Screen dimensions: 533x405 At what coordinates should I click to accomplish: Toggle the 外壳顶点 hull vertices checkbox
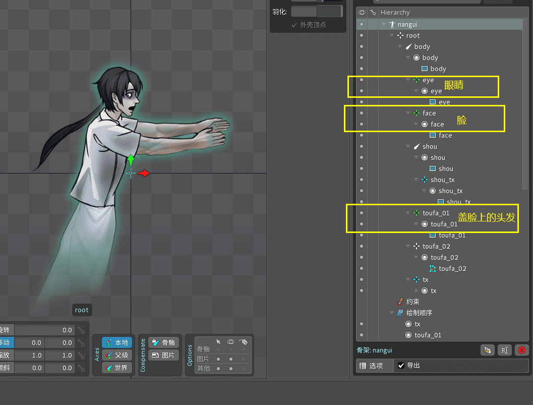tap(294, 25)
